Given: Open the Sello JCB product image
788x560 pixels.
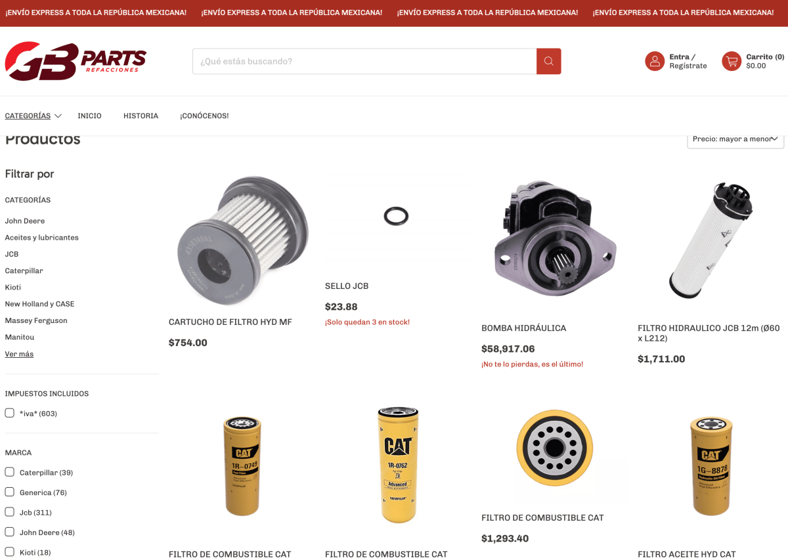Looking at the screenshot, I should pyautogui.click(x=396, y=215).
